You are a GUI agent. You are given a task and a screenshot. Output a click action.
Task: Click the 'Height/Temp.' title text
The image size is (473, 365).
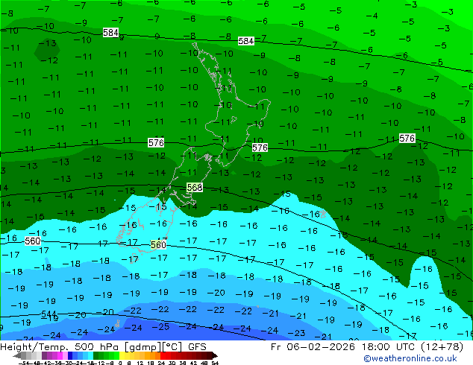click(x=33, y=347)
